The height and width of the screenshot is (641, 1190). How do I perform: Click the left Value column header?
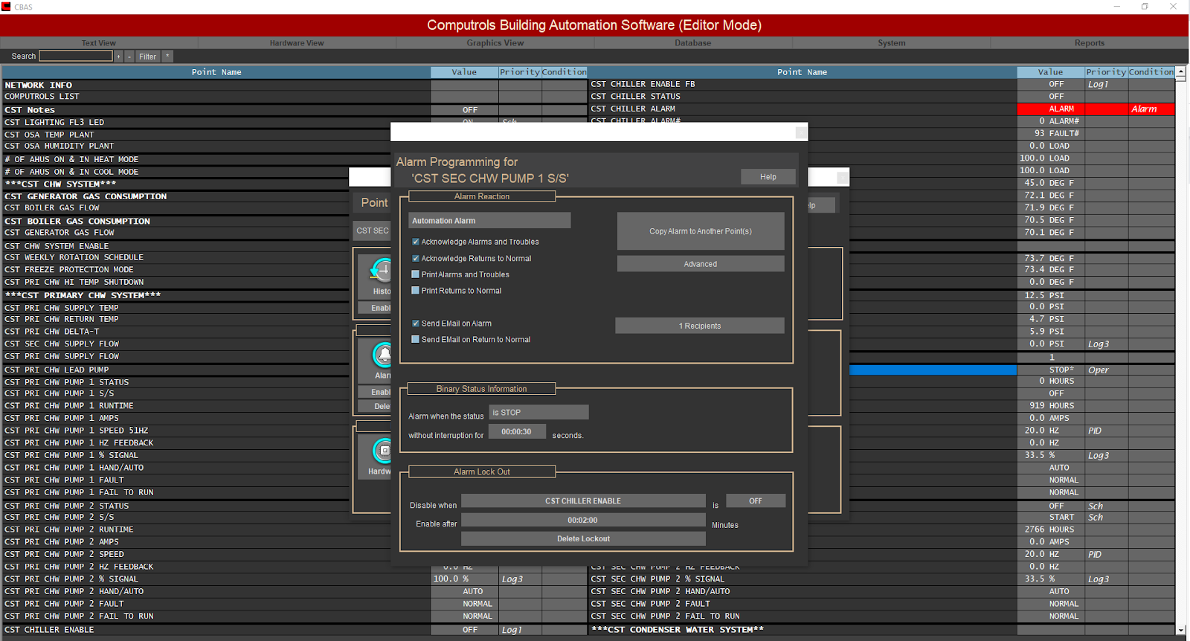click(464, 72)
